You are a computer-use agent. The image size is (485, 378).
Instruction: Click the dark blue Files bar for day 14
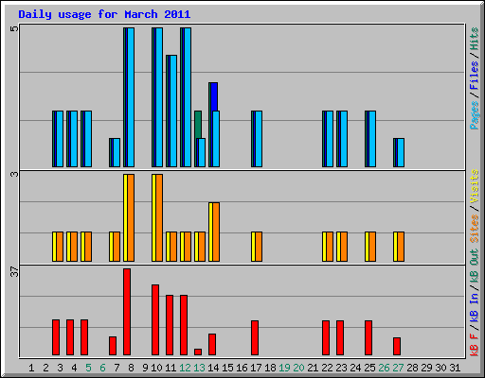coord(214,96)
